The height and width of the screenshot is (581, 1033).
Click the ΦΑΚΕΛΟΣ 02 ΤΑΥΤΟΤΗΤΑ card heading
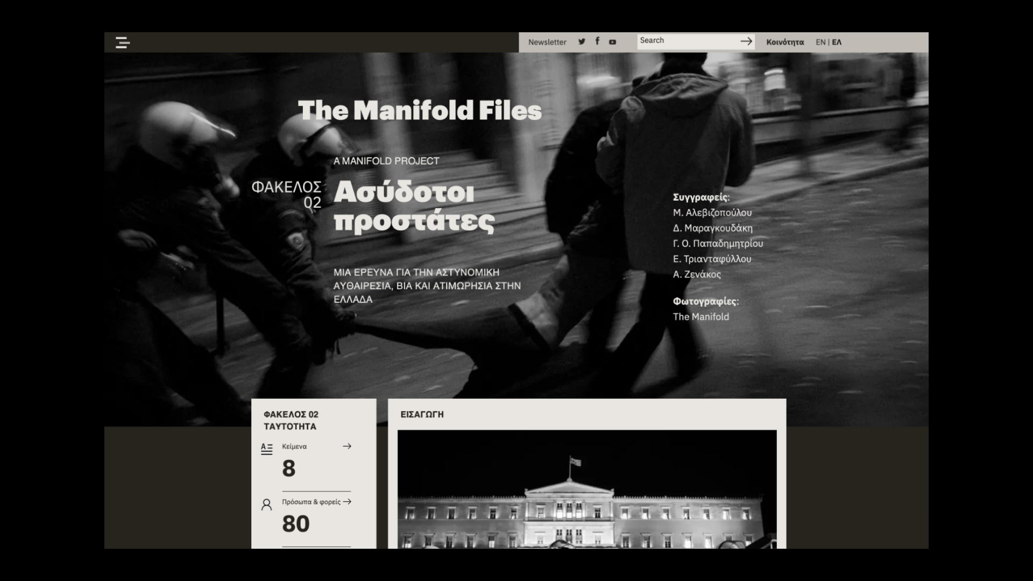[291, 420]
